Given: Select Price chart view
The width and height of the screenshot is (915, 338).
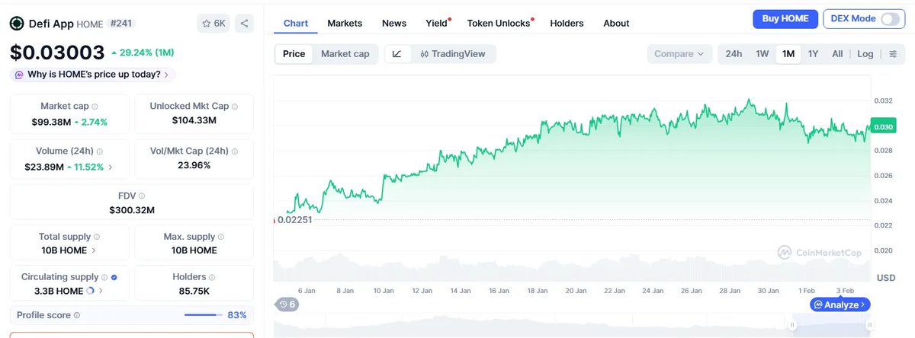Looking at the screenshot, I should pos(294,54).
